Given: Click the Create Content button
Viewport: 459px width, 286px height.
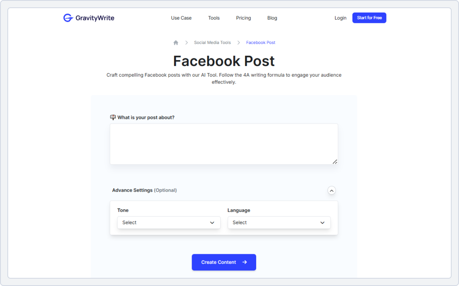Looking at the screenshot, I should pos(224,262).
